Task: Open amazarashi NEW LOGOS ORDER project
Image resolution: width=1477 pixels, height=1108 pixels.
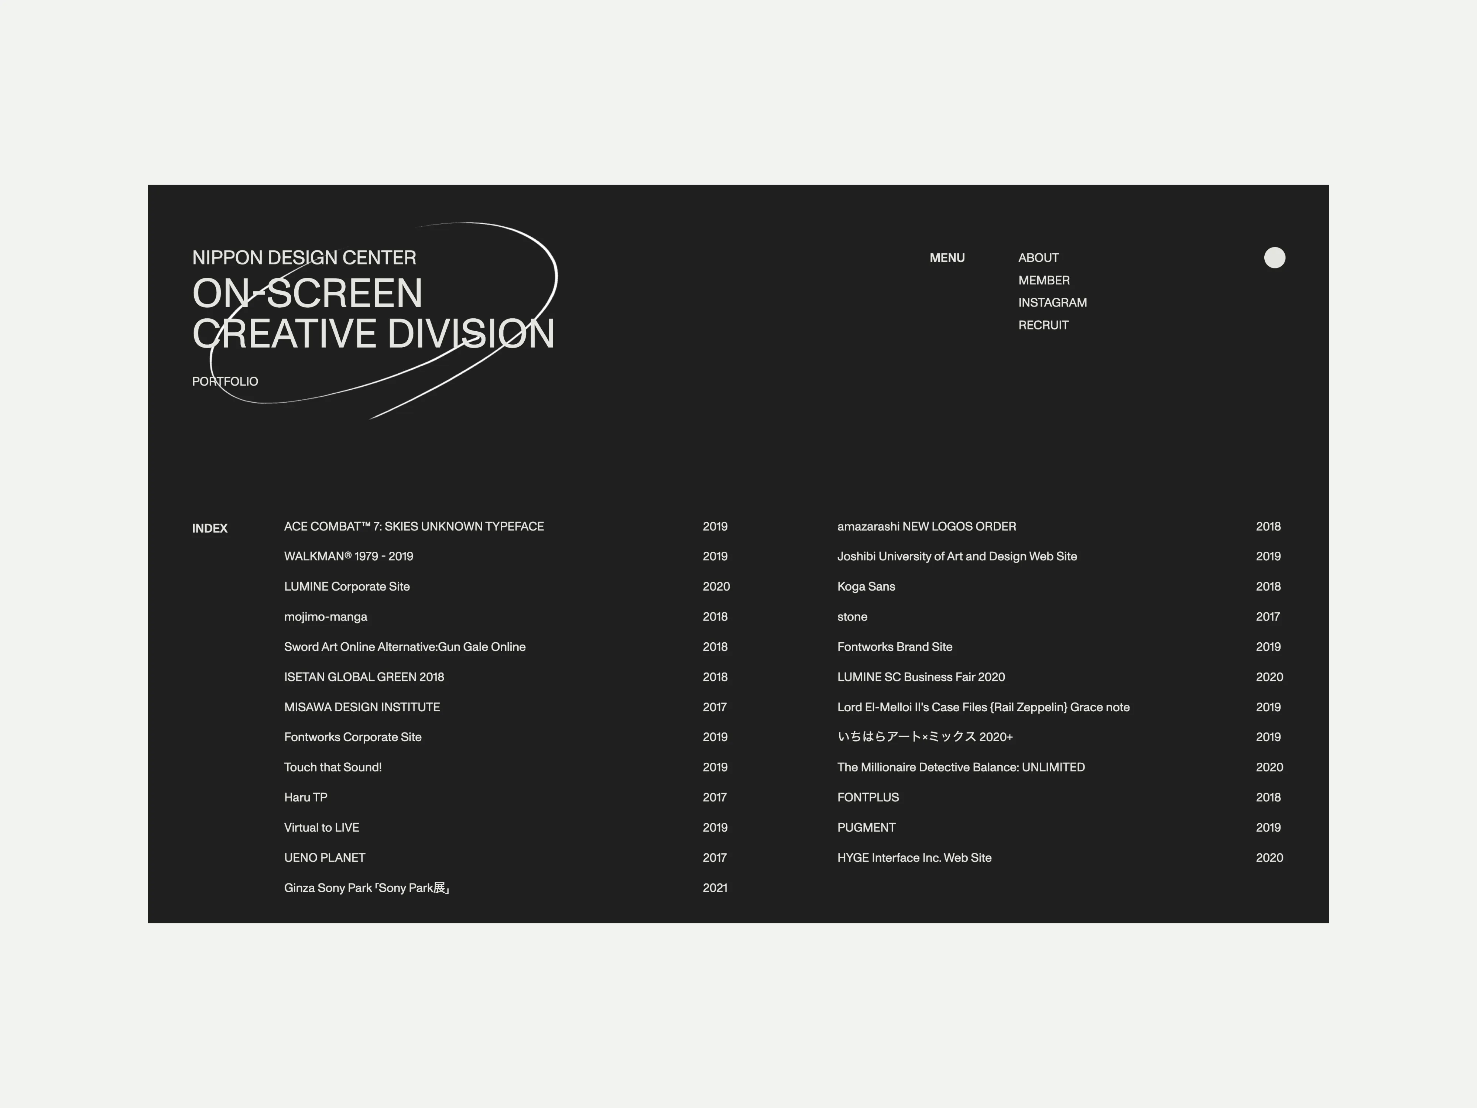Action: click(x=926, y=526)
